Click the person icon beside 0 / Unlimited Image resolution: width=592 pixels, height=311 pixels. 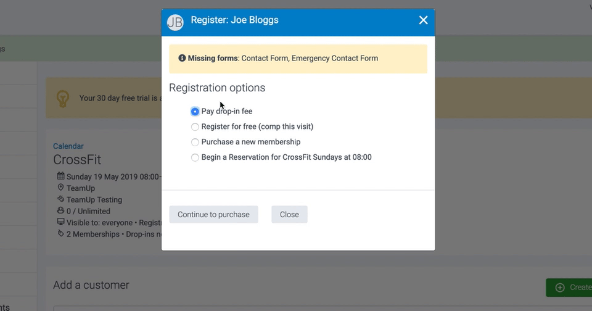[60, 210]
